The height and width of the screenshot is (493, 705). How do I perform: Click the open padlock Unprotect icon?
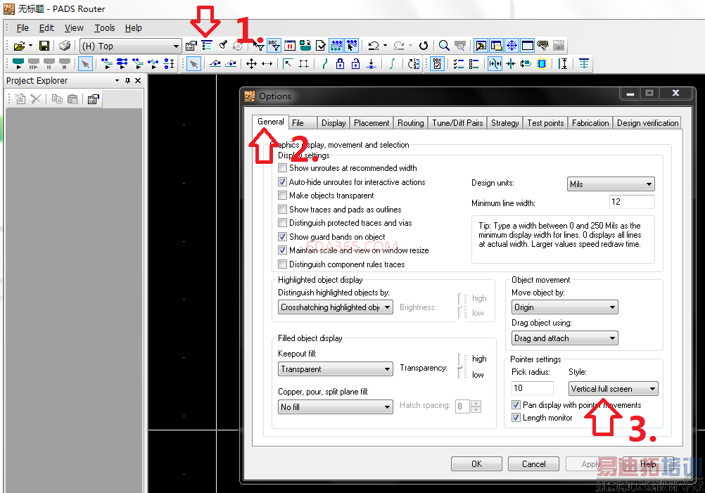point(355,64)
